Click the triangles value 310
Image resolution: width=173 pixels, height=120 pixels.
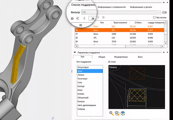click(113, 26)
